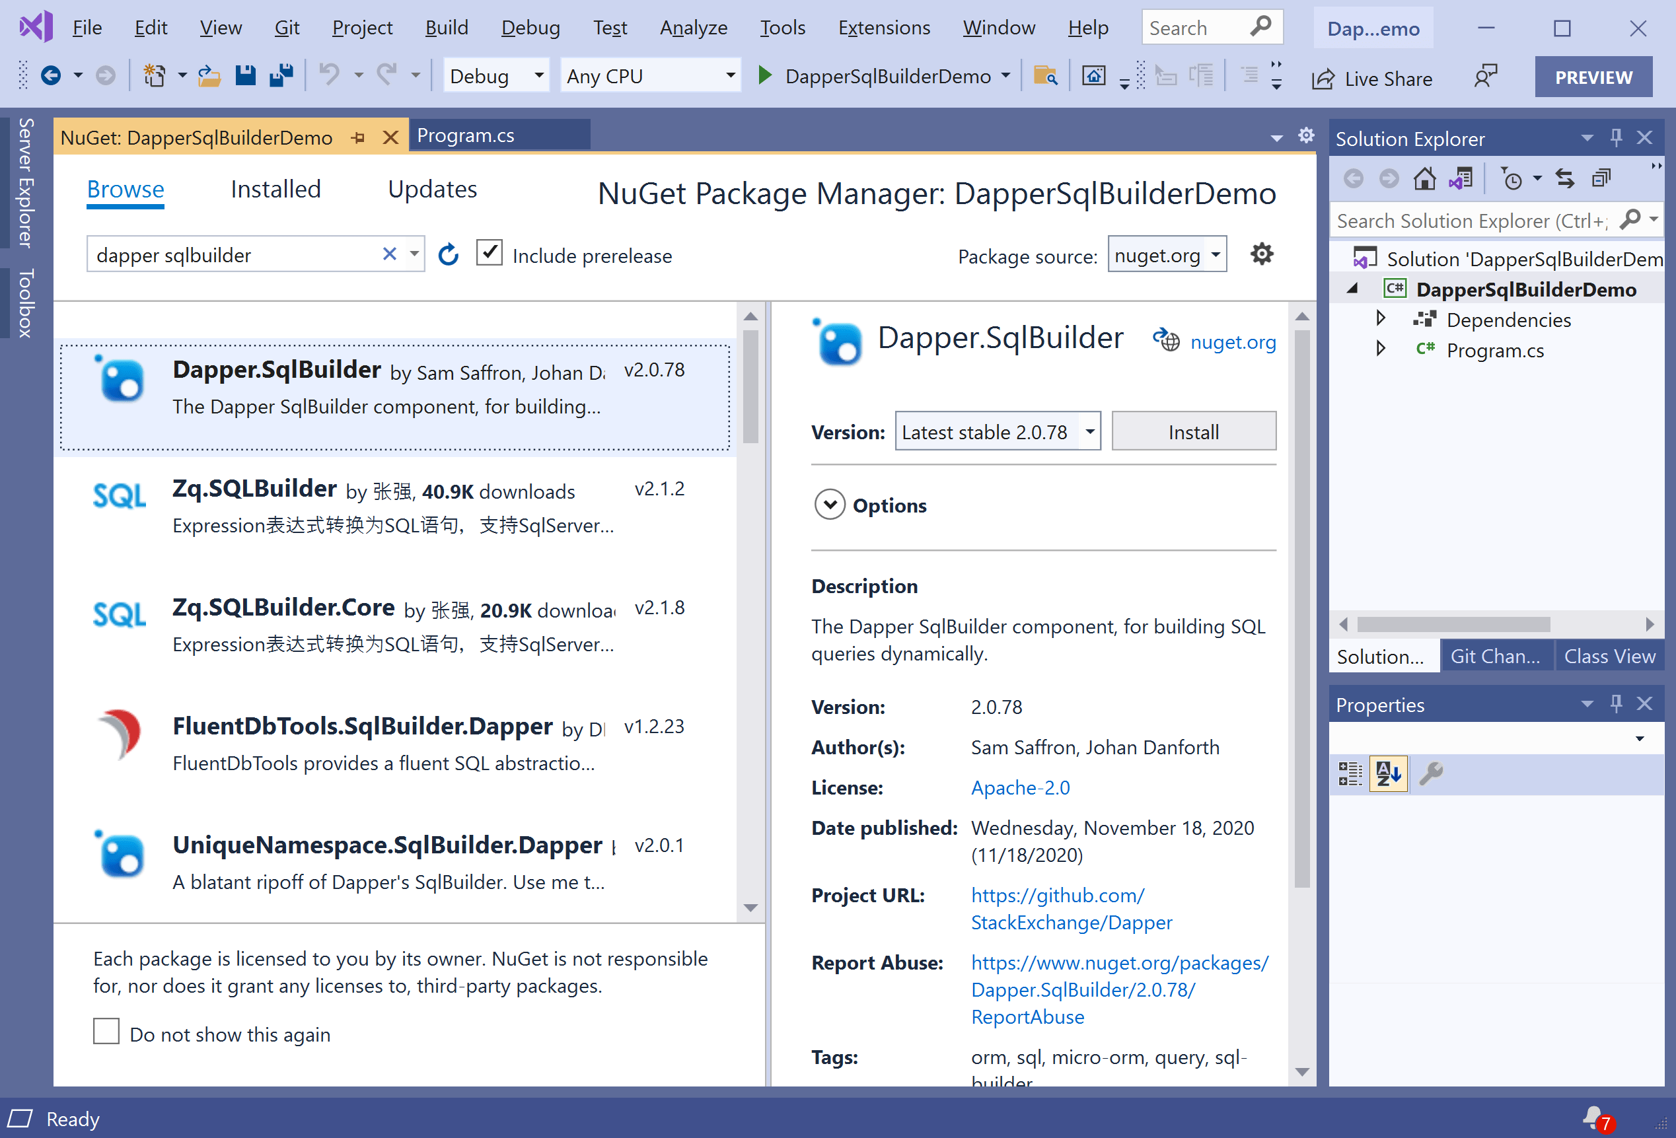Click the Home button in Solution Explorer toolbar
The width and height of the screenshot is (1676, 1138).
pos(1426,178)
